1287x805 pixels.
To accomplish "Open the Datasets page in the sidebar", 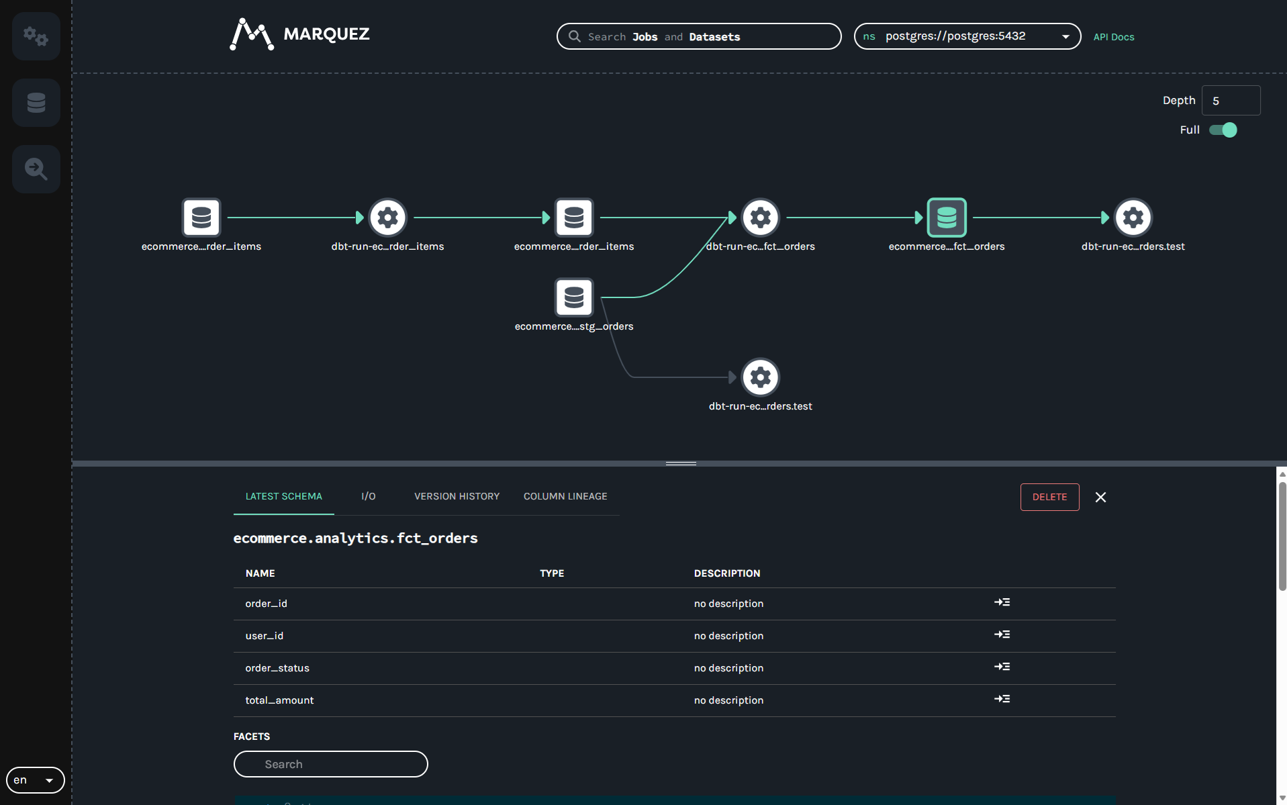I will click(x=36, y=103).
